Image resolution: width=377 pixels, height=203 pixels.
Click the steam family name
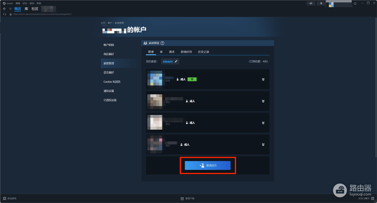168,62
